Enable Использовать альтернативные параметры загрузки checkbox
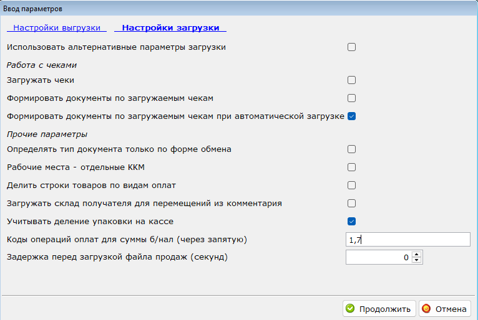The height and width of the screenshot is (320, 478). [351, 47]
